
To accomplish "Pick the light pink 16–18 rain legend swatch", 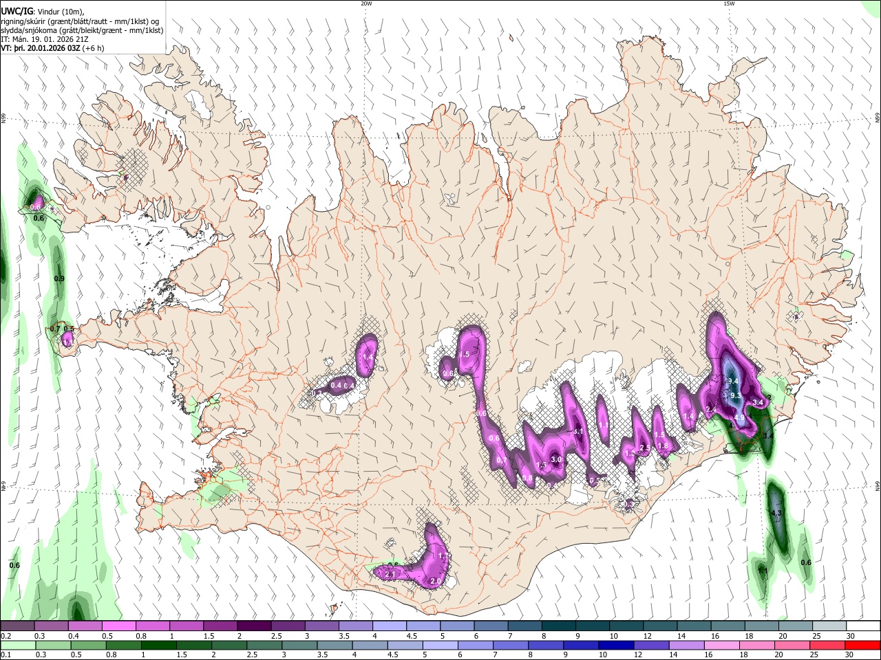I will pos(721,645).
